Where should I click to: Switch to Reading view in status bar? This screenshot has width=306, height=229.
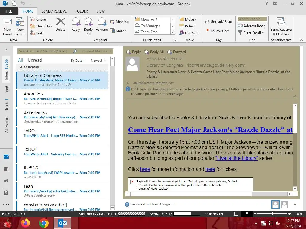pyautogui.click(x=247, y=213)
